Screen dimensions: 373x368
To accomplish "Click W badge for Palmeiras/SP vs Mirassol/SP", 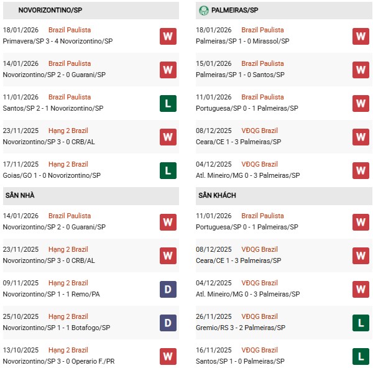I will (361, 36).
